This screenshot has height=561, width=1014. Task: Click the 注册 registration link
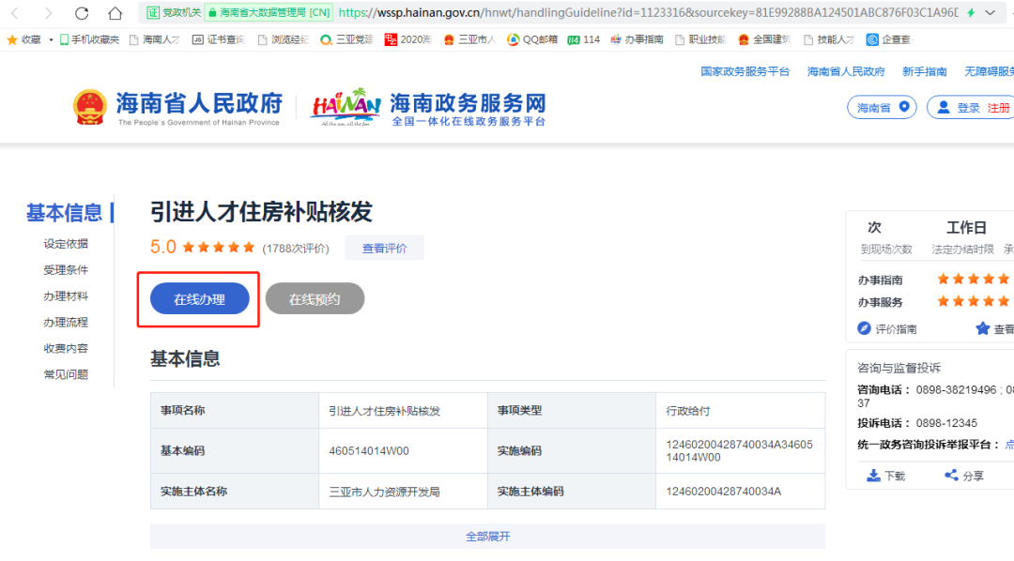tap(999, 107)
